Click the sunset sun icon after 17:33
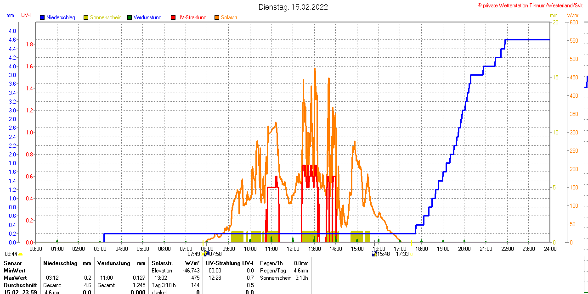The height and width of the screenshot is (294, 588). (412, 254)
